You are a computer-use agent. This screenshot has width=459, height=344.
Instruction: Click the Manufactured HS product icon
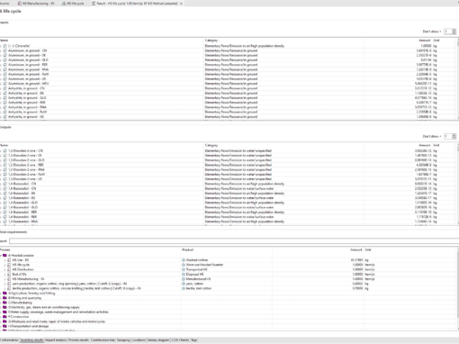click(184, 279)
